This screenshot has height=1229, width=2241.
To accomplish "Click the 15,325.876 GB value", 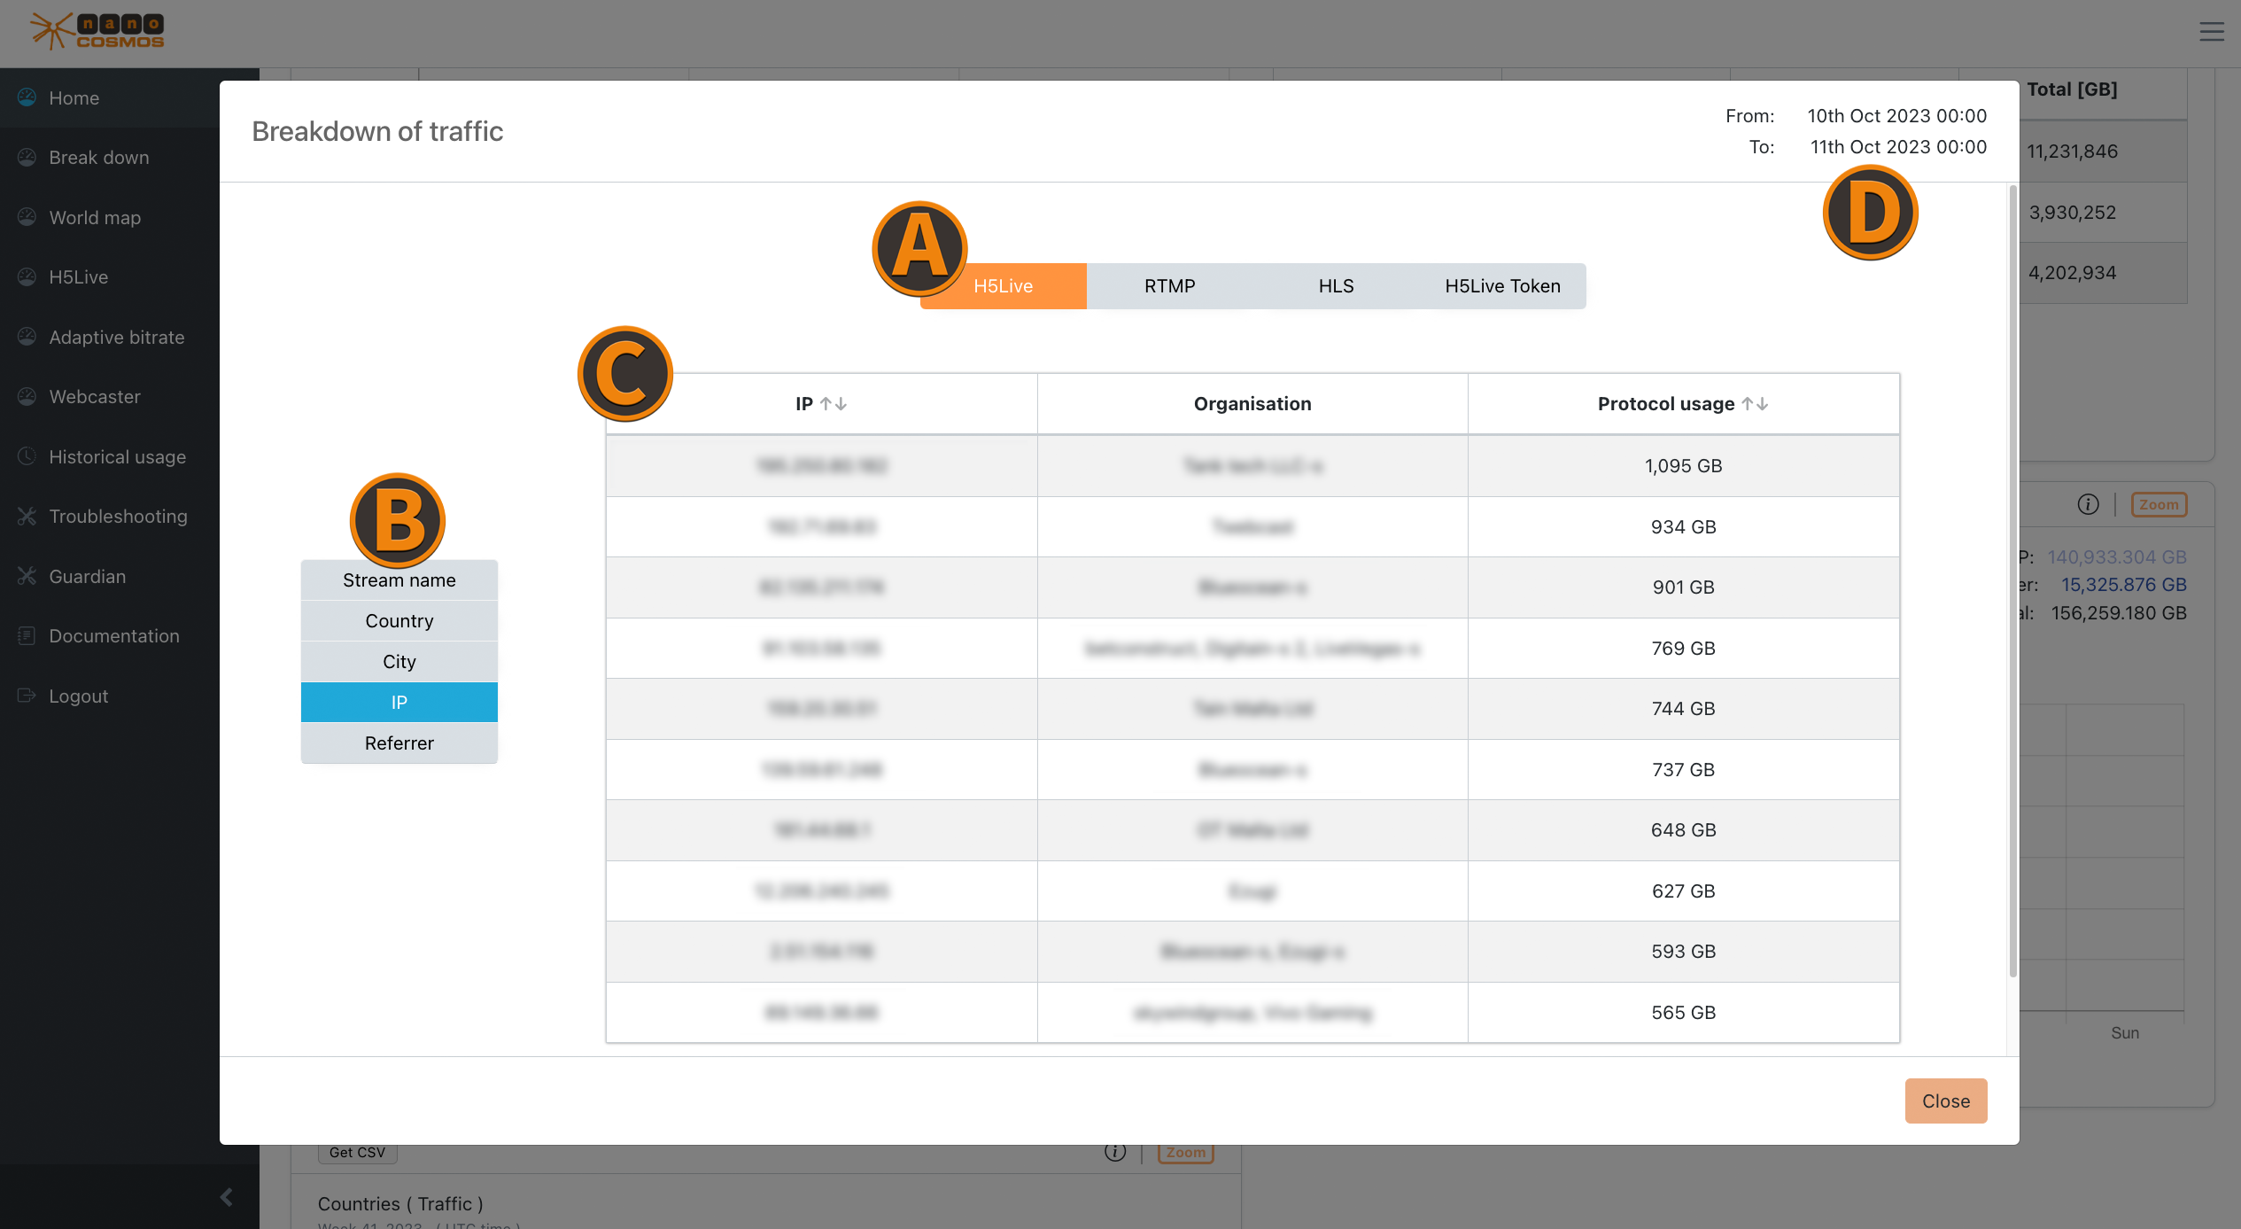I will [x=2124, y=585].
